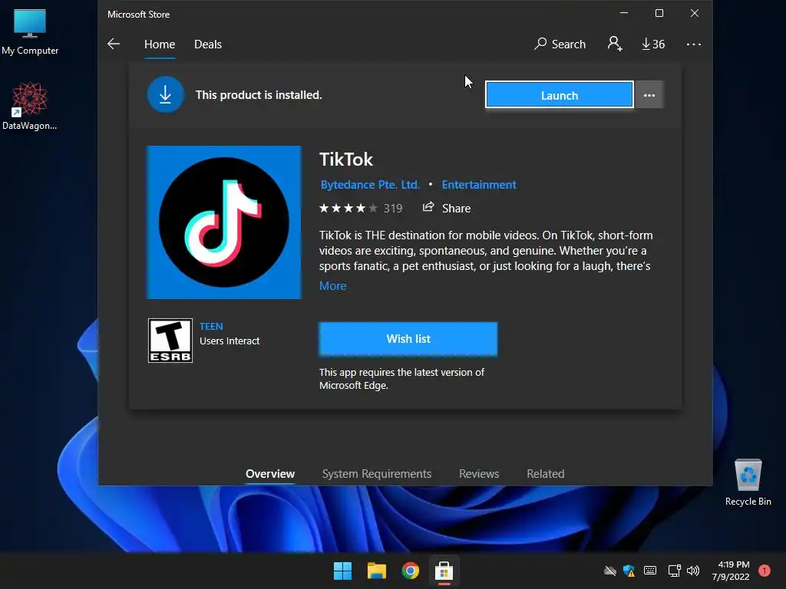The image size is (786, 589).
Task: Open the Store more options menu
Action: point(694,44)
